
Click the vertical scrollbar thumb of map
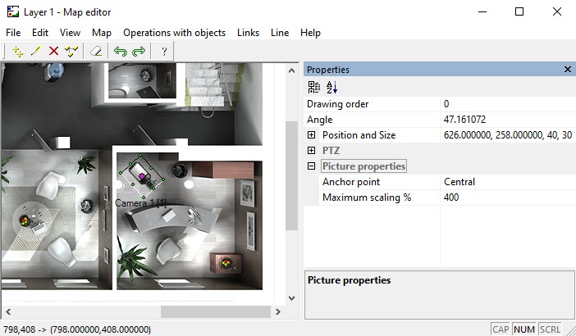(291, 176)
